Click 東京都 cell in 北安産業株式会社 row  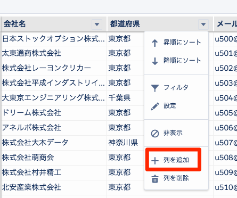tap(126, 188)
